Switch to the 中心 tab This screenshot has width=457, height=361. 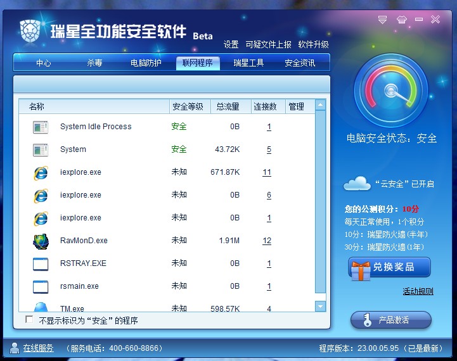click(x=44, y=63)
